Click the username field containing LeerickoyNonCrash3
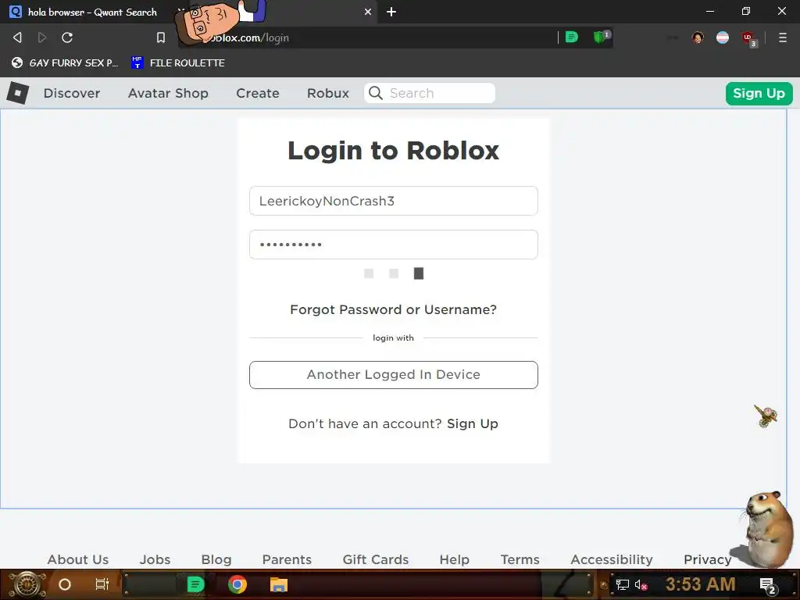This screenshot has width=800, height=600. [x=394, y=201]
